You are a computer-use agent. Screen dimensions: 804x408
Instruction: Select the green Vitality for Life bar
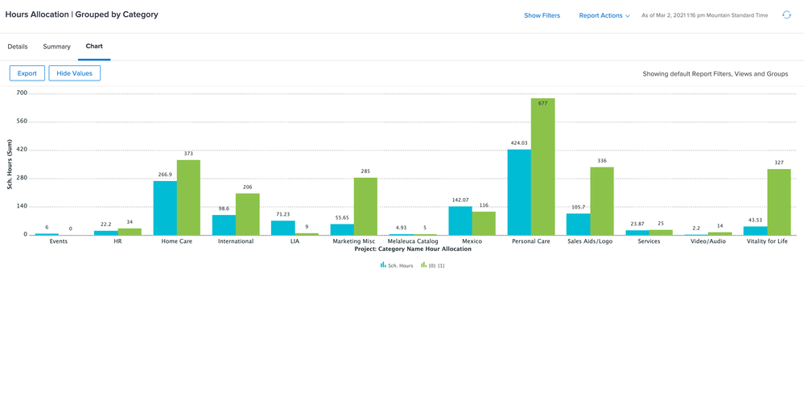pyautogui.click(x=778, y=202)
